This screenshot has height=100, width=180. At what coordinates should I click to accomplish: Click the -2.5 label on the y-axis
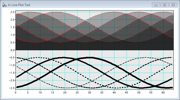[x=12, y=88]
